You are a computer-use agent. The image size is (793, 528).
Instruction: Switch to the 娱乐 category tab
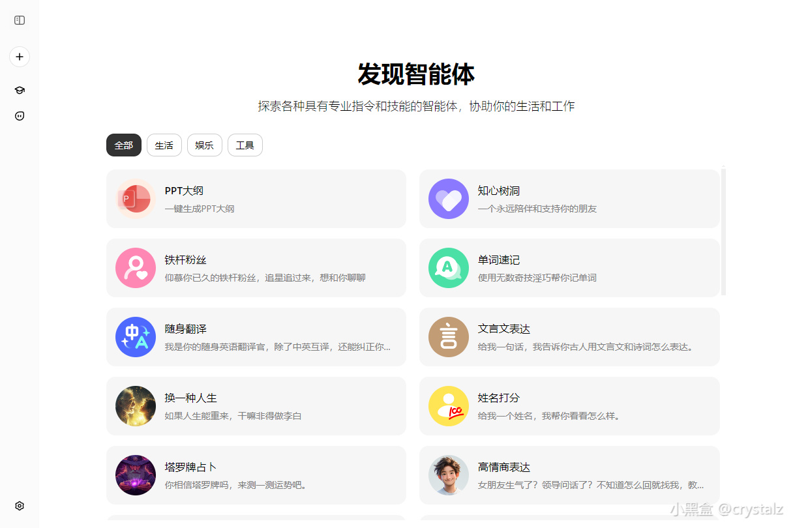[204, 145]
